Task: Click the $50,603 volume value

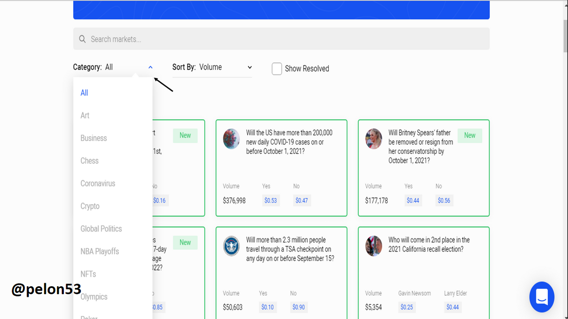Action: point(233,307)
